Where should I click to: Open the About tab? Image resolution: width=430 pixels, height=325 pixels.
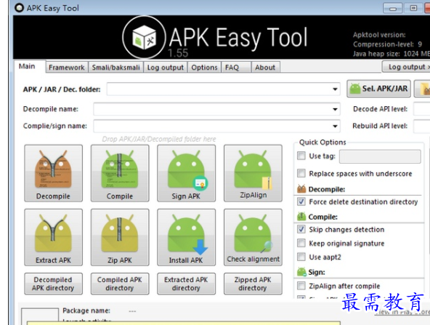click(x=265, y=67)
